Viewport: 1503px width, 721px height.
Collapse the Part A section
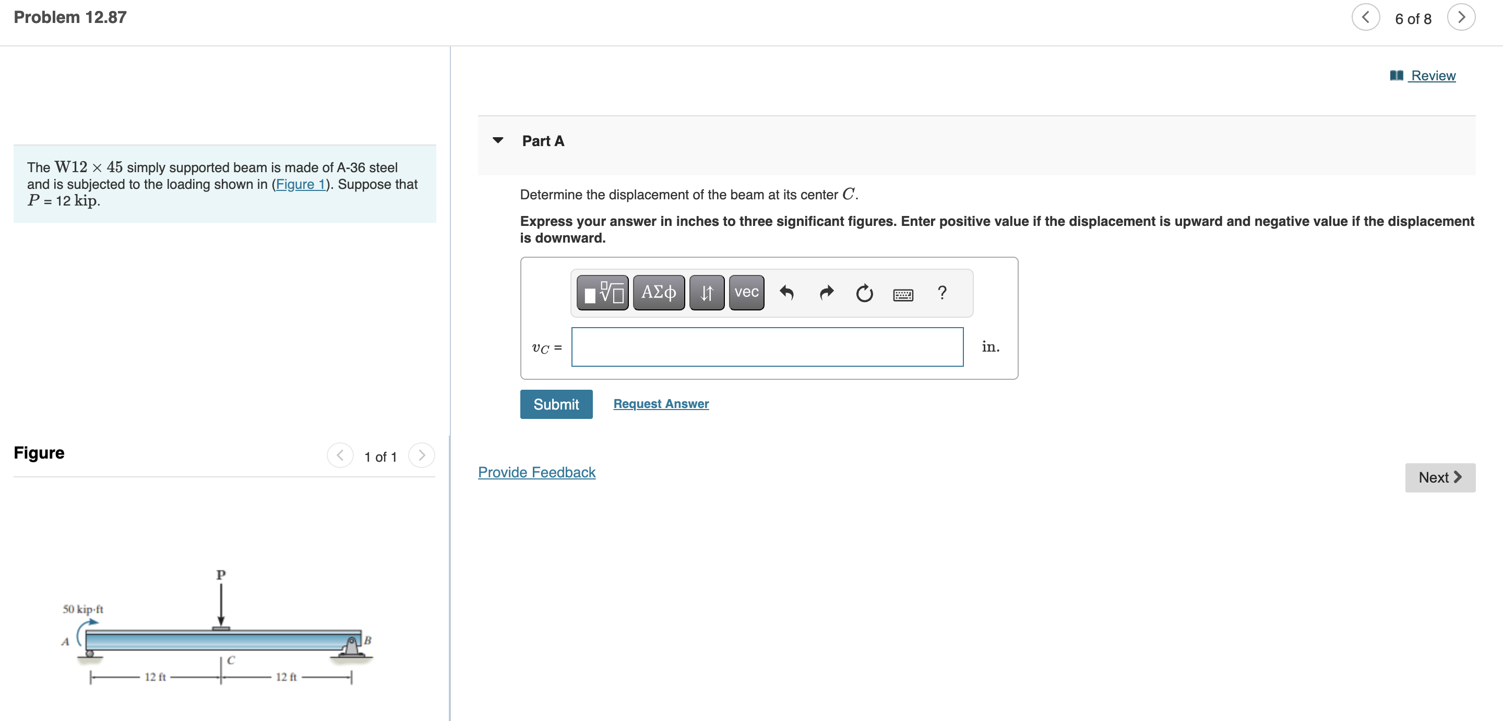pos(498,140)
